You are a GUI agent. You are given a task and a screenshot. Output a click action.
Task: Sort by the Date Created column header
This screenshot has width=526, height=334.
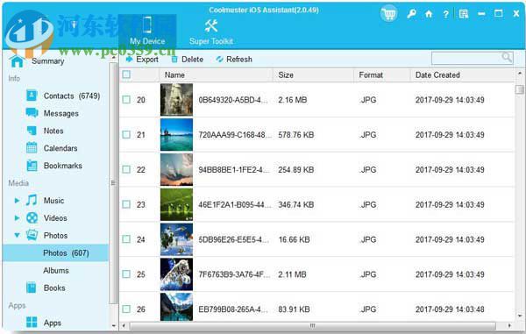tap(462, 75)
